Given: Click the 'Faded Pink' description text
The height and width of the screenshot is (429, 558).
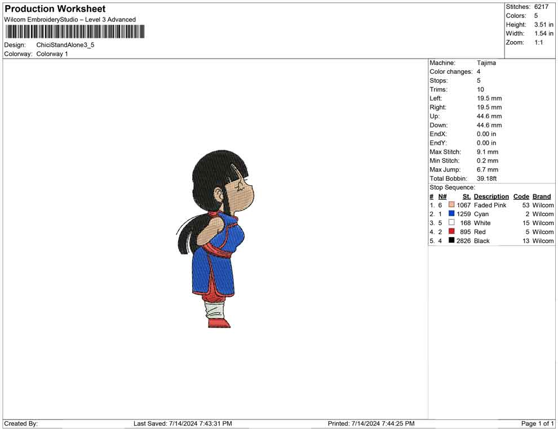Looking at the screenshot, I should pyautogui.click(x=490, y=205).
